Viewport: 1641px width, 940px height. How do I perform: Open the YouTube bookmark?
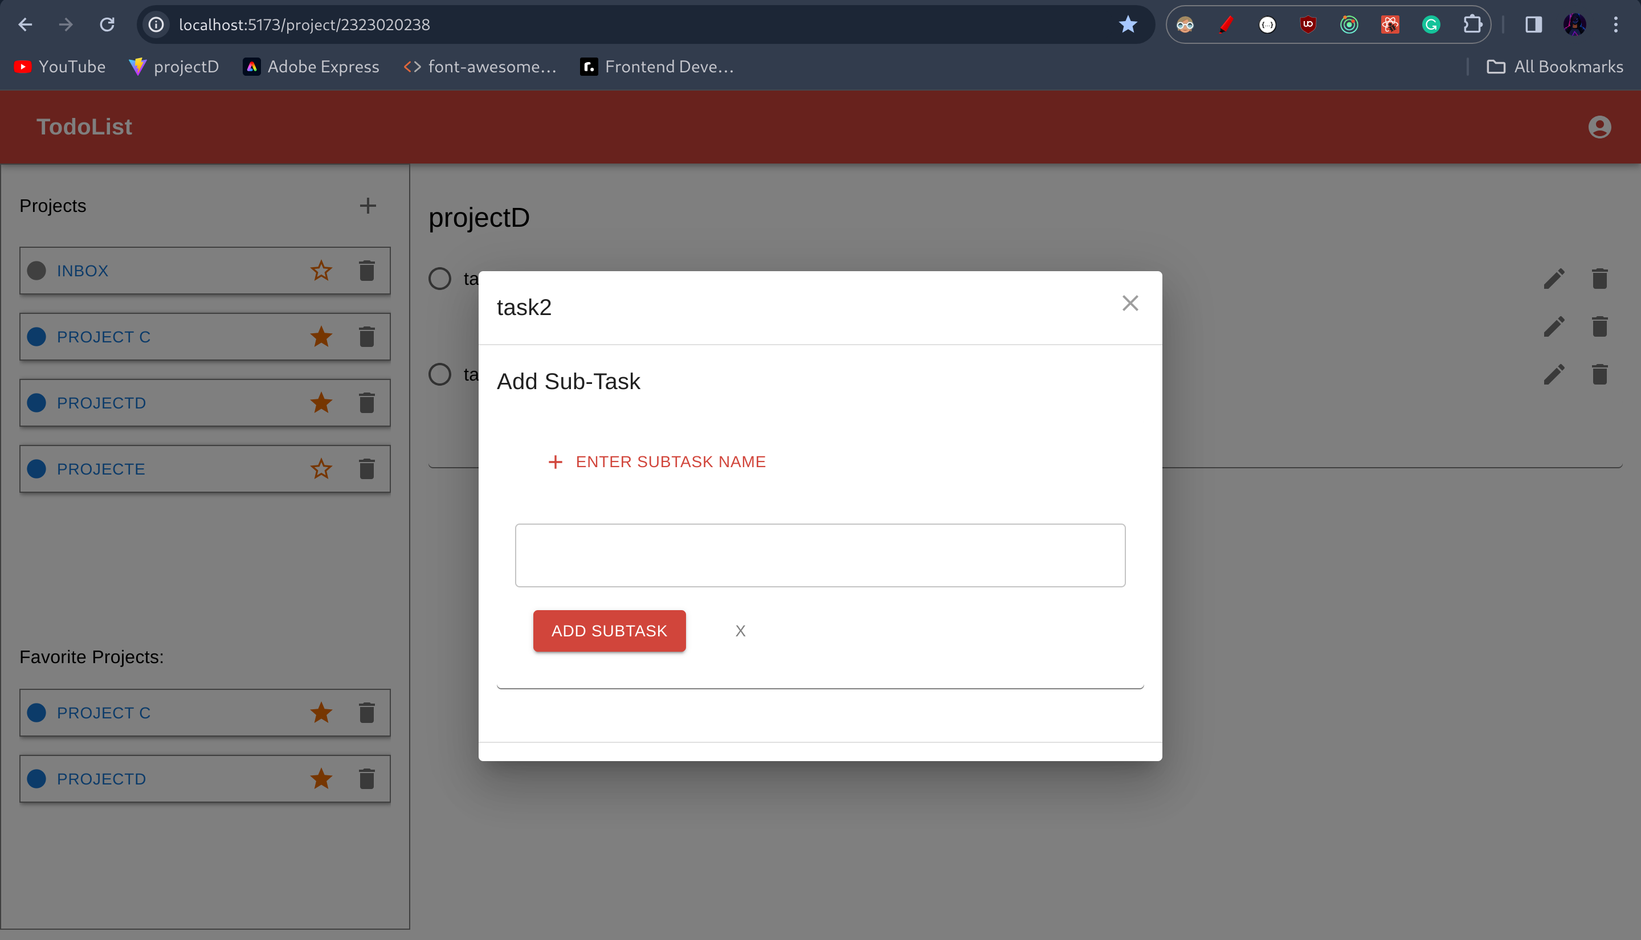point(59,67)
